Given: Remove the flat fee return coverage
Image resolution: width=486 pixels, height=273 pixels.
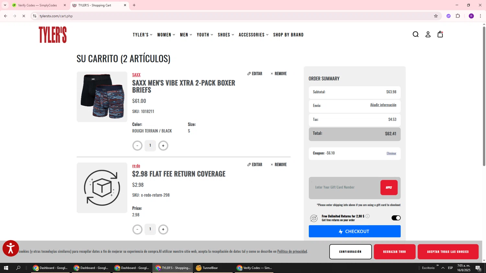Looking at the screenshot, I should (279, 165).
